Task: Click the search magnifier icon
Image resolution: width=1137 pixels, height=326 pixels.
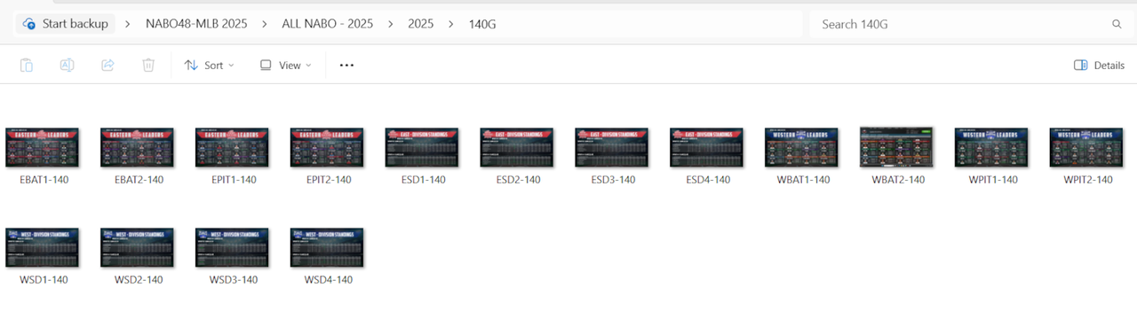Action: (x=1117, y=24)
